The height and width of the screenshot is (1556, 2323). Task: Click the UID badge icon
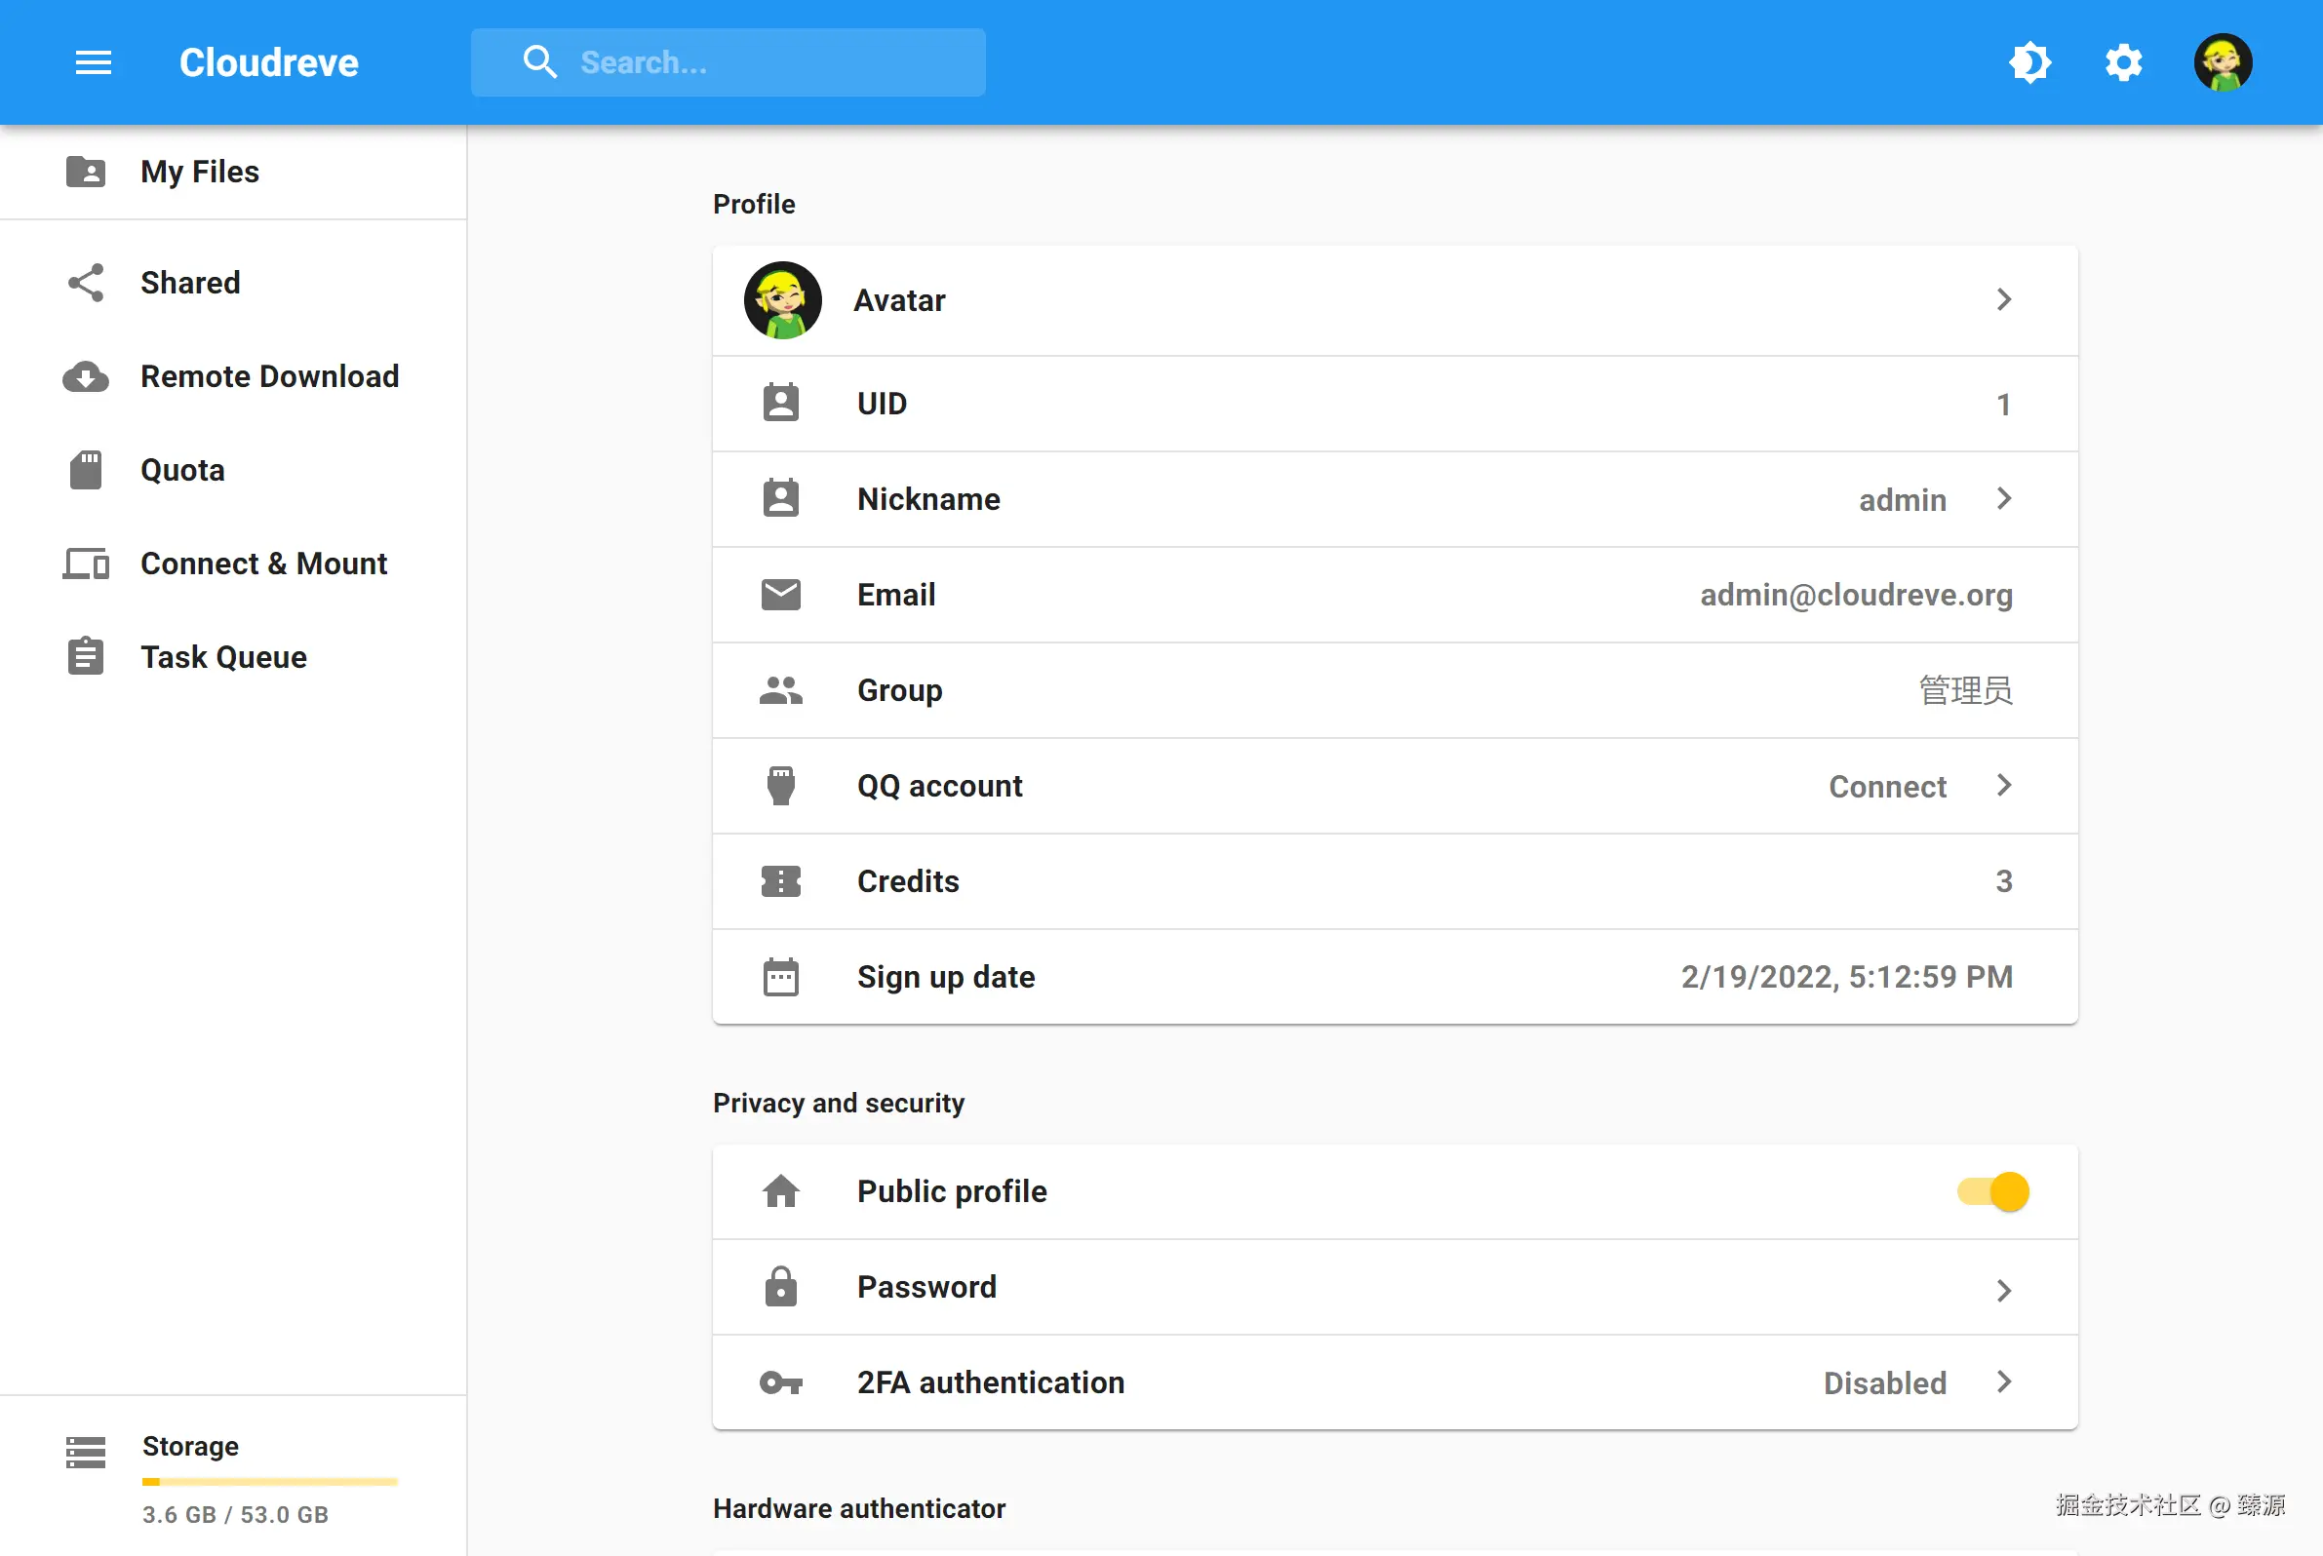click(781, 403)
